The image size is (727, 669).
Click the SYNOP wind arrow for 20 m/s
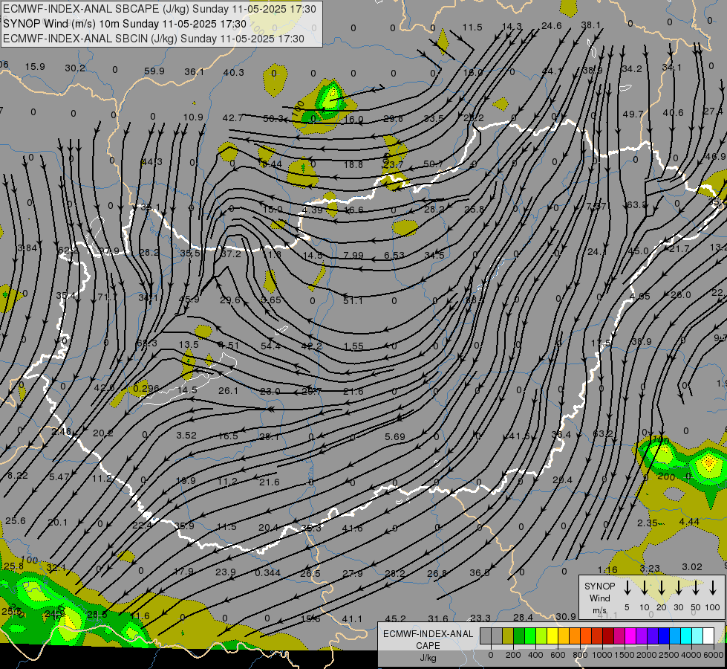coord(662,587)
